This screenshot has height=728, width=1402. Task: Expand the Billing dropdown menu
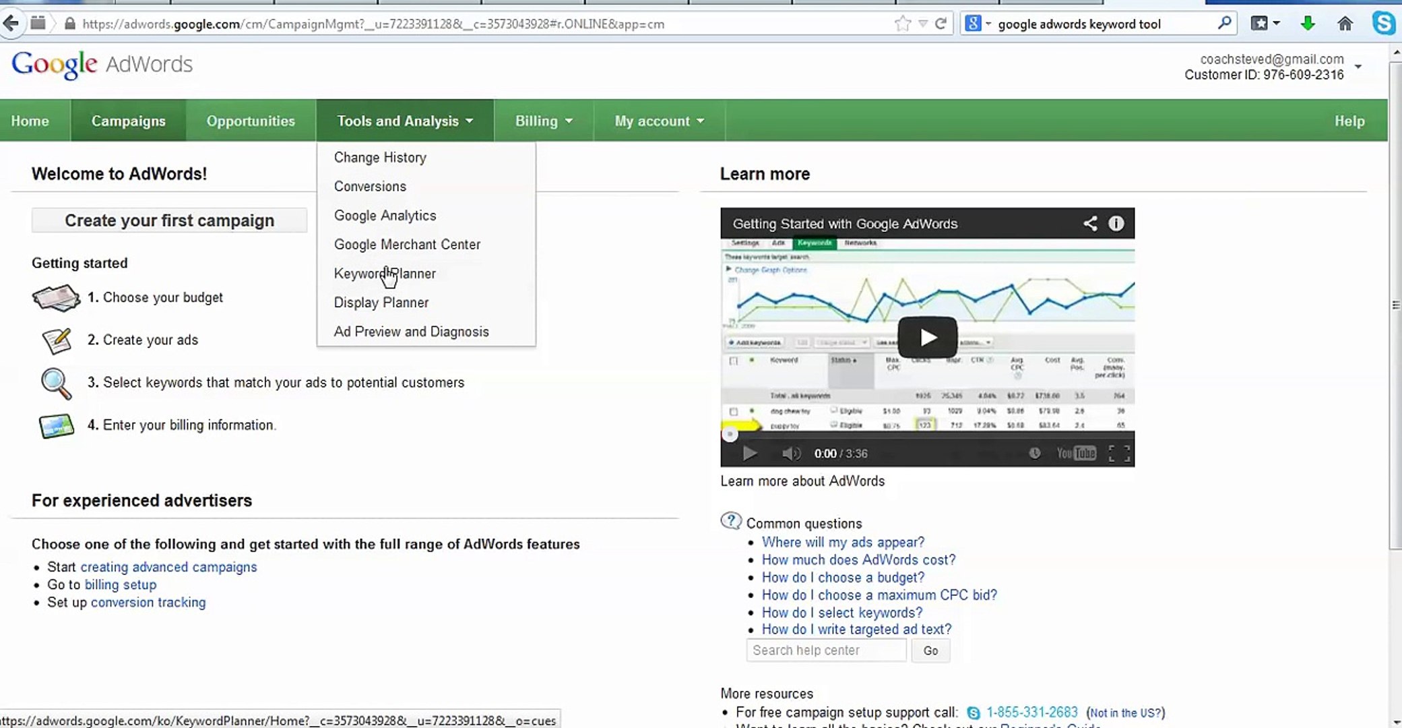click(543, 121)
